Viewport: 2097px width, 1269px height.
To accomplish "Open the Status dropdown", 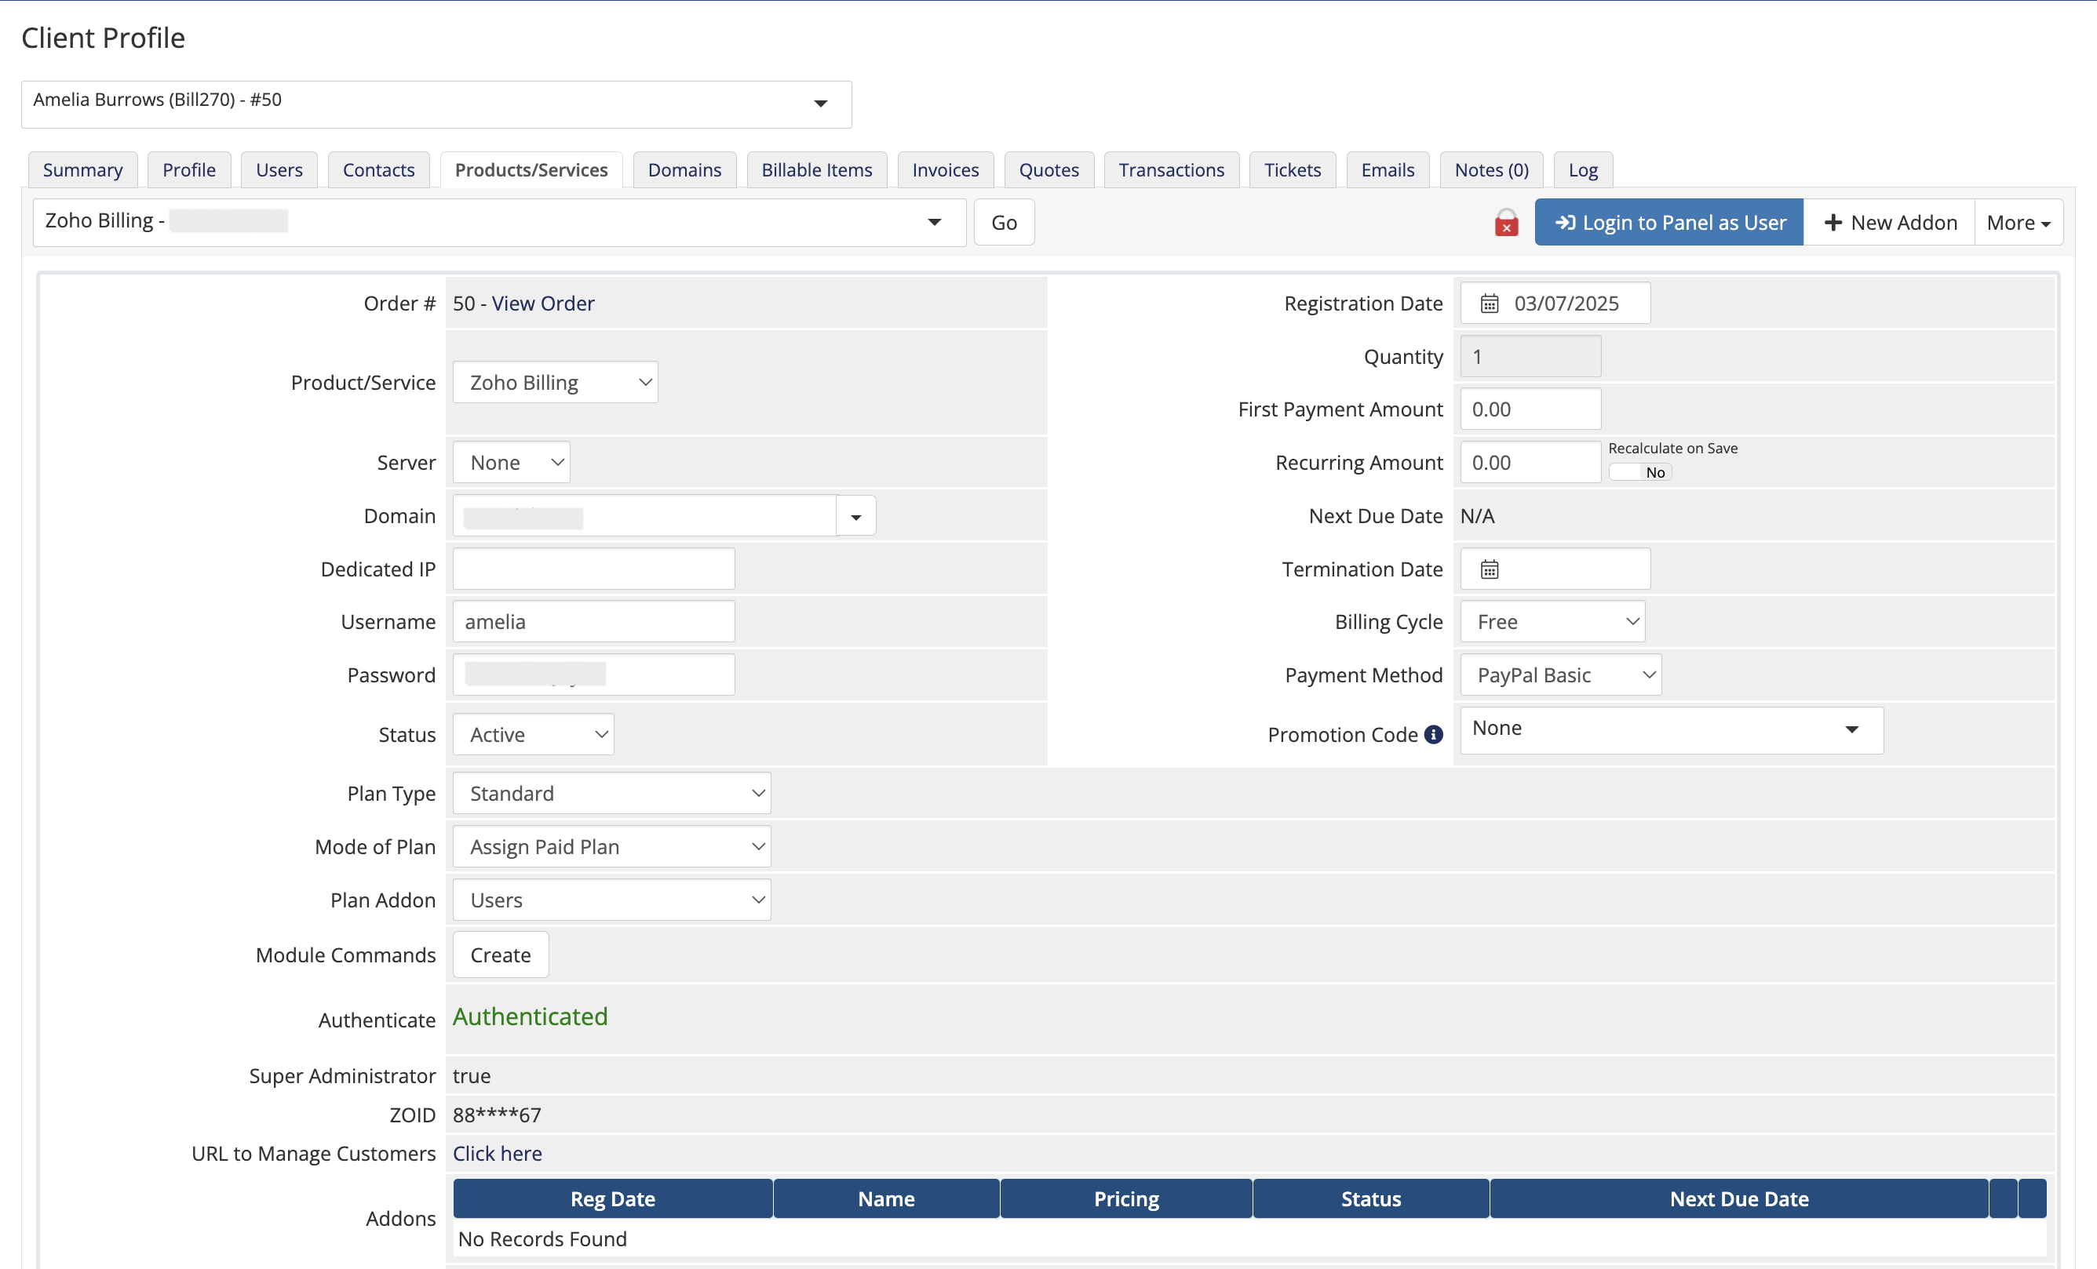I will 533,734.
